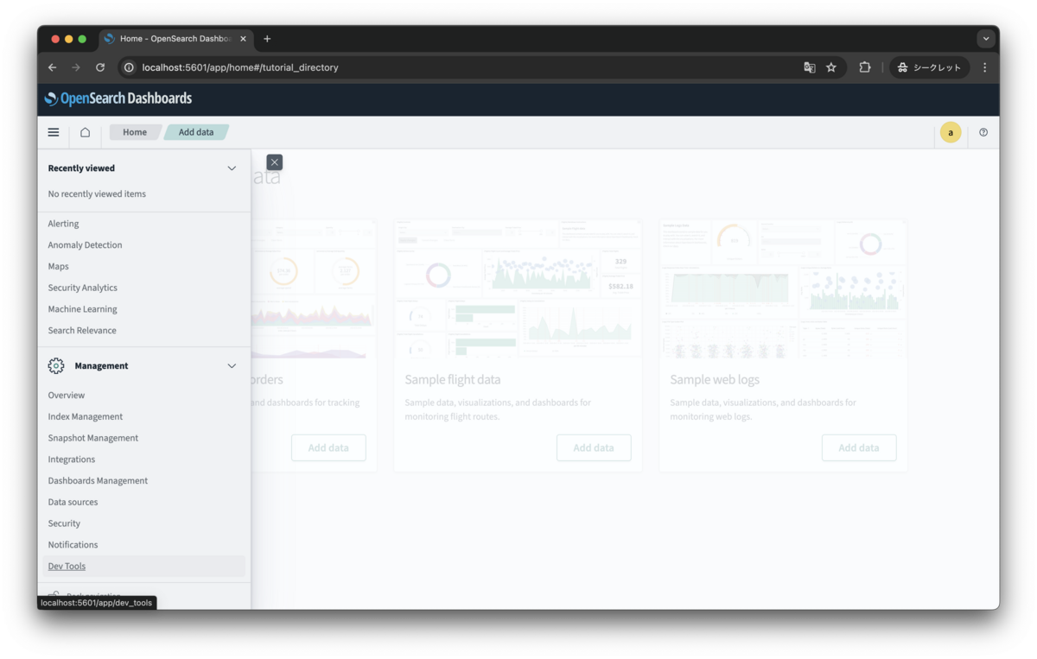Open Management Overview link
This screenshot has height=659, width=1037.
tap(67, 396)
